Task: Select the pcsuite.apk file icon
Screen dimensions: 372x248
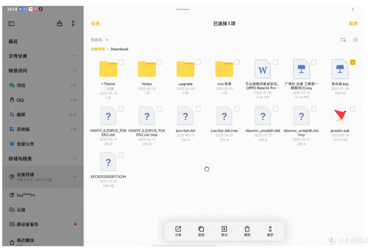Action: click(340, 116)
